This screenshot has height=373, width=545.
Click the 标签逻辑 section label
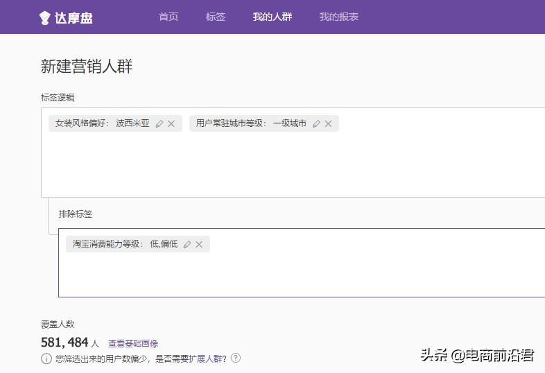tap(58, 97)
